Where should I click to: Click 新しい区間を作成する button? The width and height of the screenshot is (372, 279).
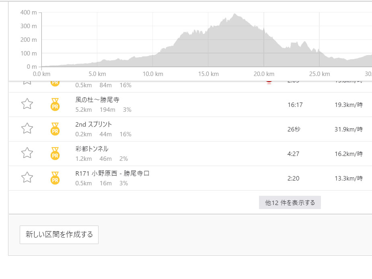(x=59, y=235)
